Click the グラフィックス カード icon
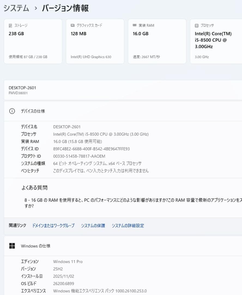The image size is (242, 295). click(72, 25)
